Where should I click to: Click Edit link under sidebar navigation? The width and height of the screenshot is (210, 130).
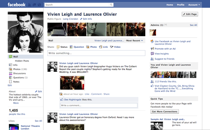[10, 85]
